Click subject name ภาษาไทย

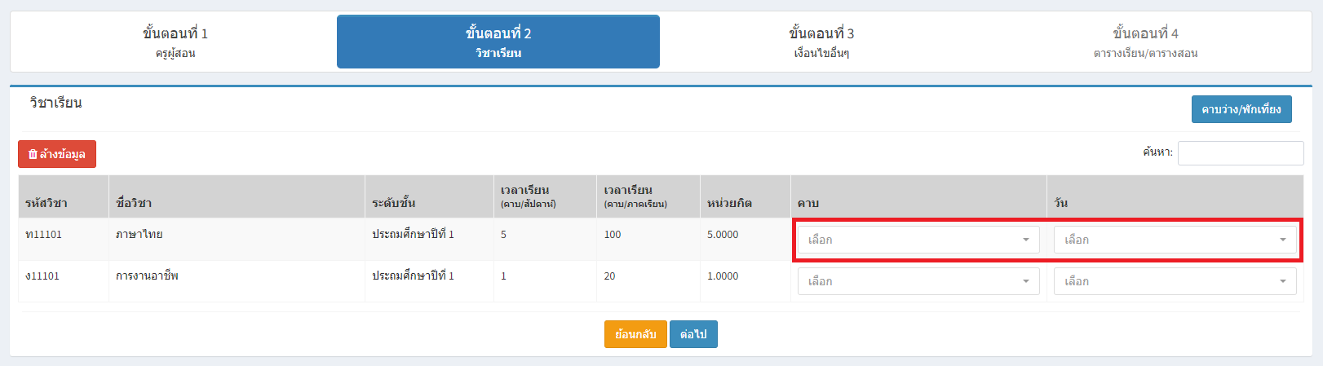pos(139,235)
